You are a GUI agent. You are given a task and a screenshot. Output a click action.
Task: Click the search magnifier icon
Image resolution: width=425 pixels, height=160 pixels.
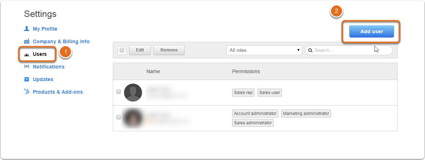click(311, 50)
